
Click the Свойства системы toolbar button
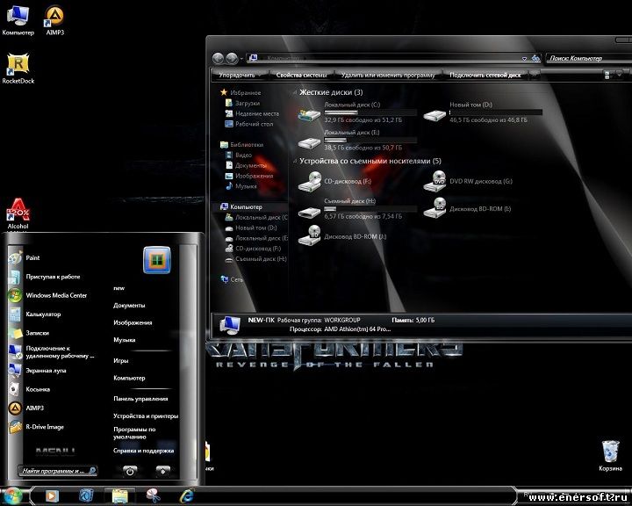pyautogui.click(x=301, y=75)
